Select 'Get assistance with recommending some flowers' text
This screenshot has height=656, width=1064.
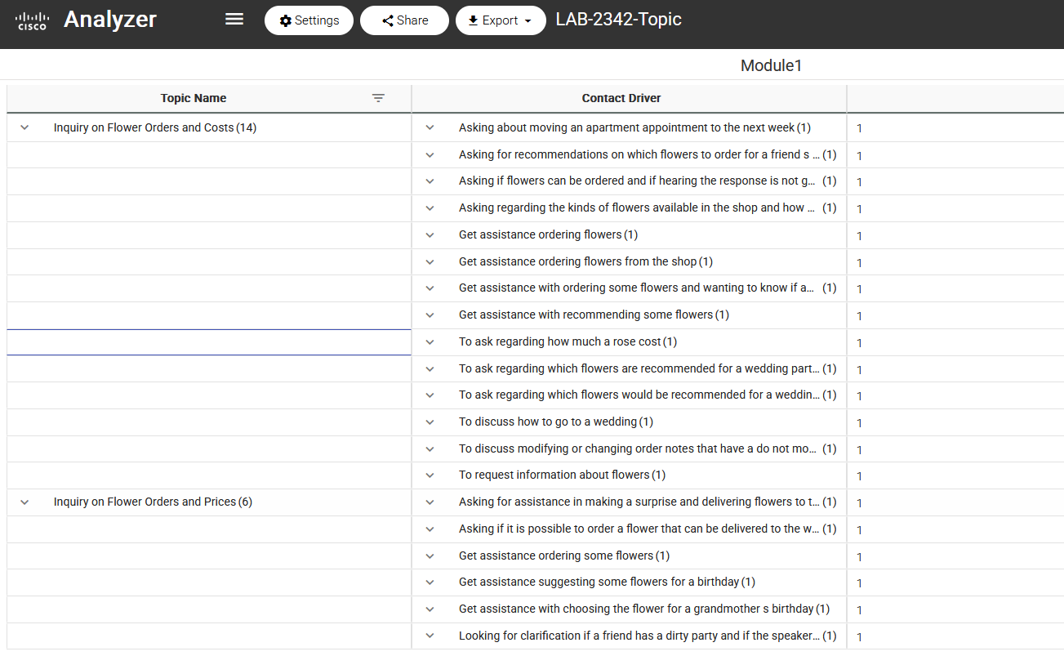click(x=585, y=315)
